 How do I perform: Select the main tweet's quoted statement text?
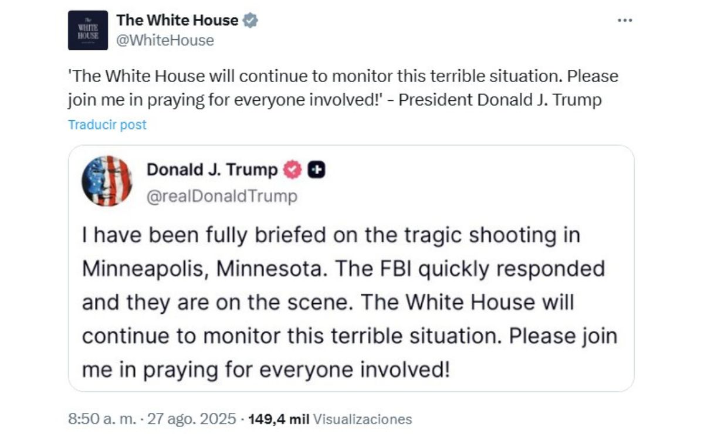[340, 87]
